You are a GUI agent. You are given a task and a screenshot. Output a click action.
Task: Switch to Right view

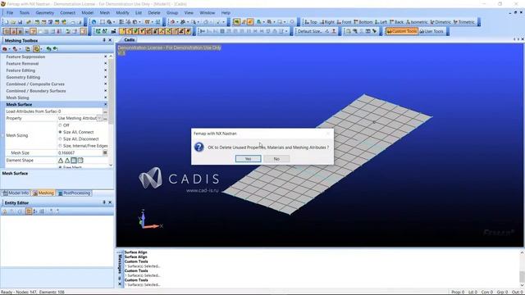tap(327, 22)
